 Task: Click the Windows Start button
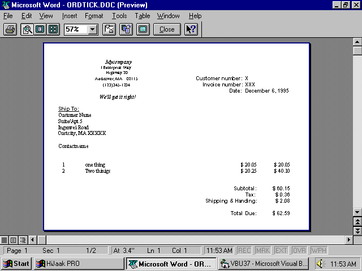pyautogui.click(x=16, y=264)
